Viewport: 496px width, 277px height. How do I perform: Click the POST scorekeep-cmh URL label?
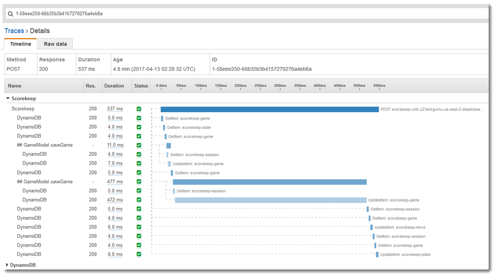(x=431, y=109)
